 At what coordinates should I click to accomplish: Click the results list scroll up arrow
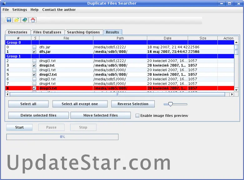[x=236, y=43]
